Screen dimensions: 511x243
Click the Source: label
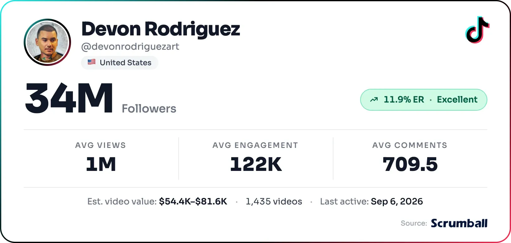pyautogui.click(x=414, y=223)
